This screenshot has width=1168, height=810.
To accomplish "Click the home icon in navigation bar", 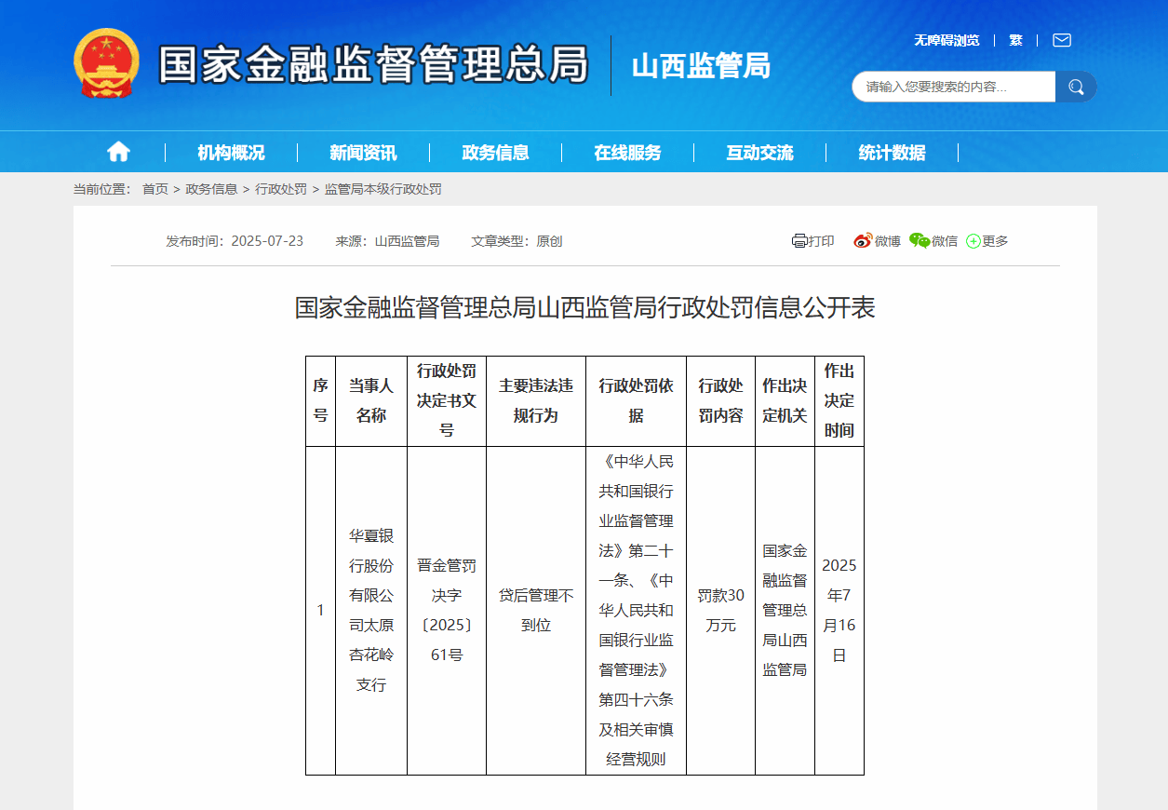I will (x=118, y=152).
